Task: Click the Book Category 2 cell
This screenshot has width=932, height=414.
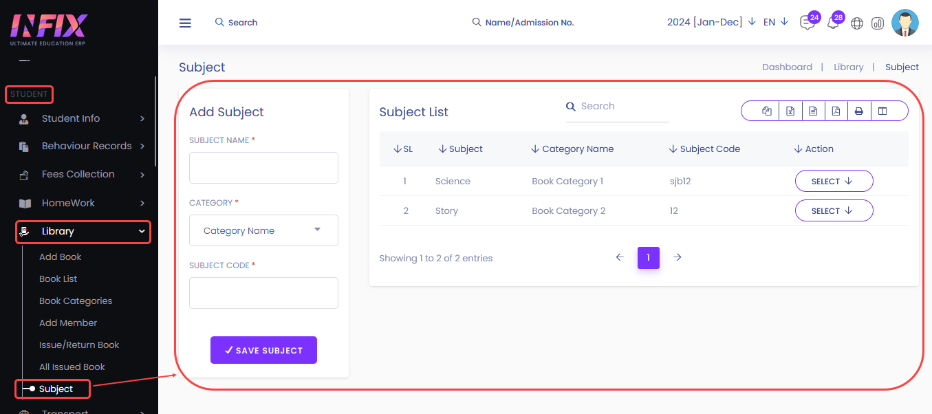Action: [x=569, y=210]
